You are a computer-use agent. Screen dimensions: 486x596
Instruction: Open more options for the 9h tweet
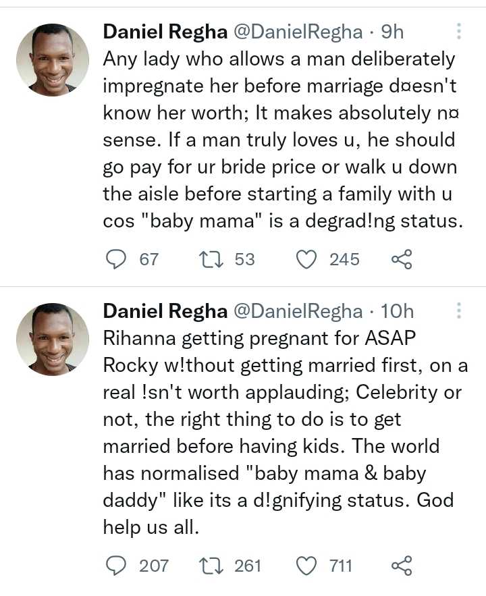pos(459,31)
